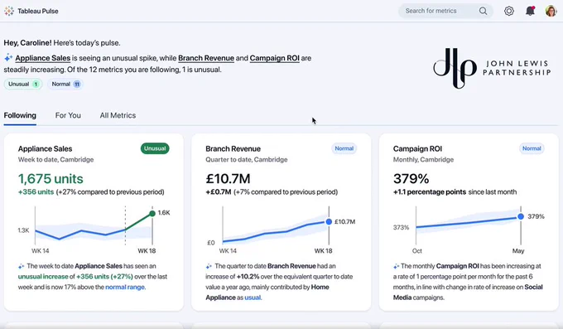Click the green Unusual badge on Appliance Sales
The width and height of the screenshot is (563, 329).
click(x=155, y=148)
